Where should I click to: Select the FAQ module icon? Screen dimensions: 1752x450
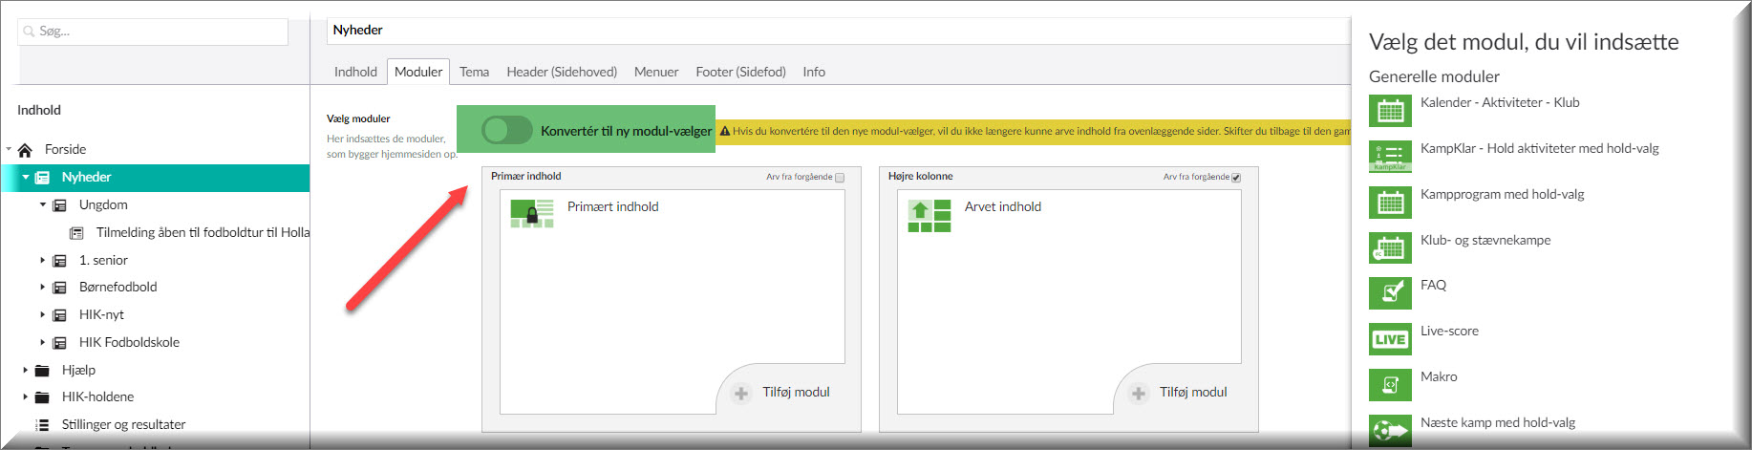point(1390,292)
